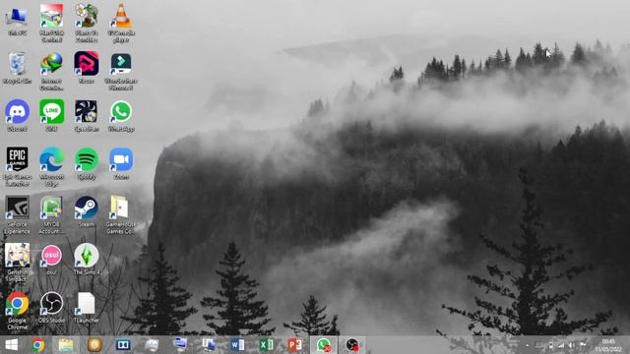Select the Recycle Bin icon
The height and width of the screenshot is (354, 630).
point(17,68)
